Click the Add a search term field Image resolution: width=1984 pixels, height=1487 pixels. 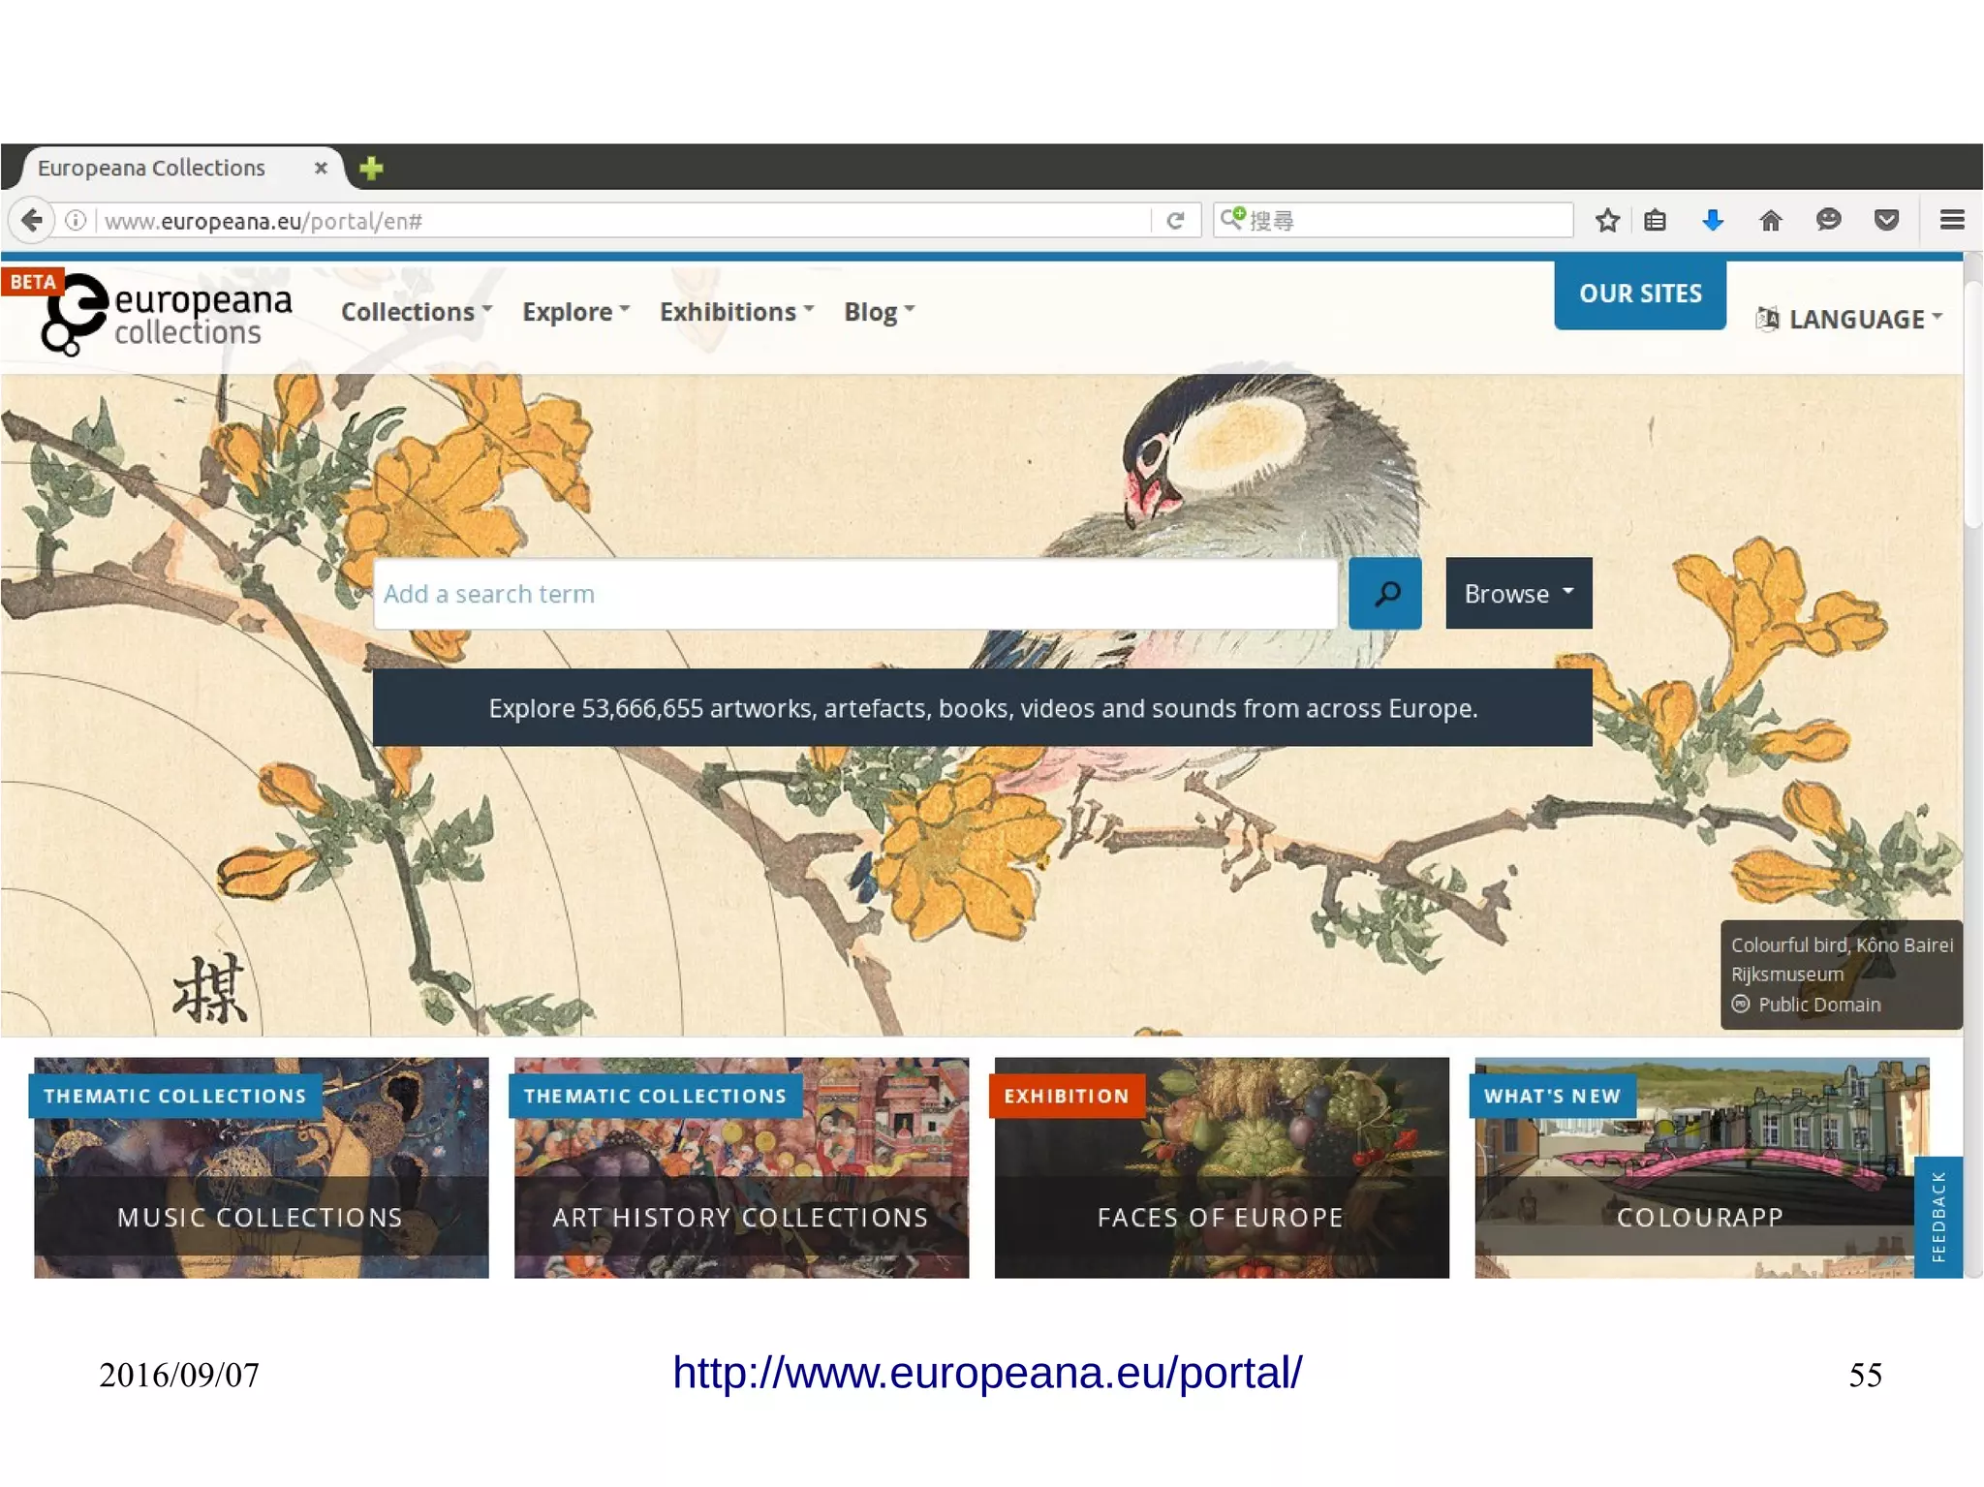(855, 593)
